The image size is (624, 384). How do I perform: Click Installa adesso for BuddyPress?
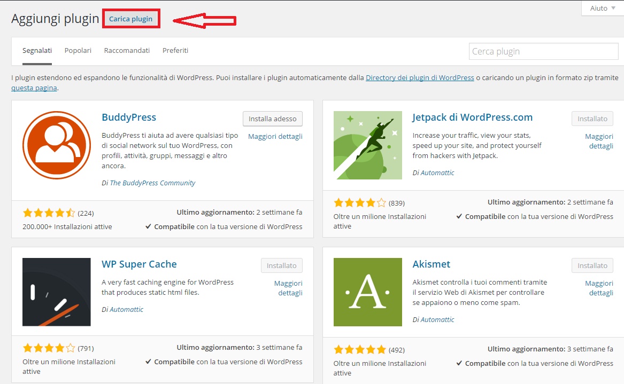(273, 119)
